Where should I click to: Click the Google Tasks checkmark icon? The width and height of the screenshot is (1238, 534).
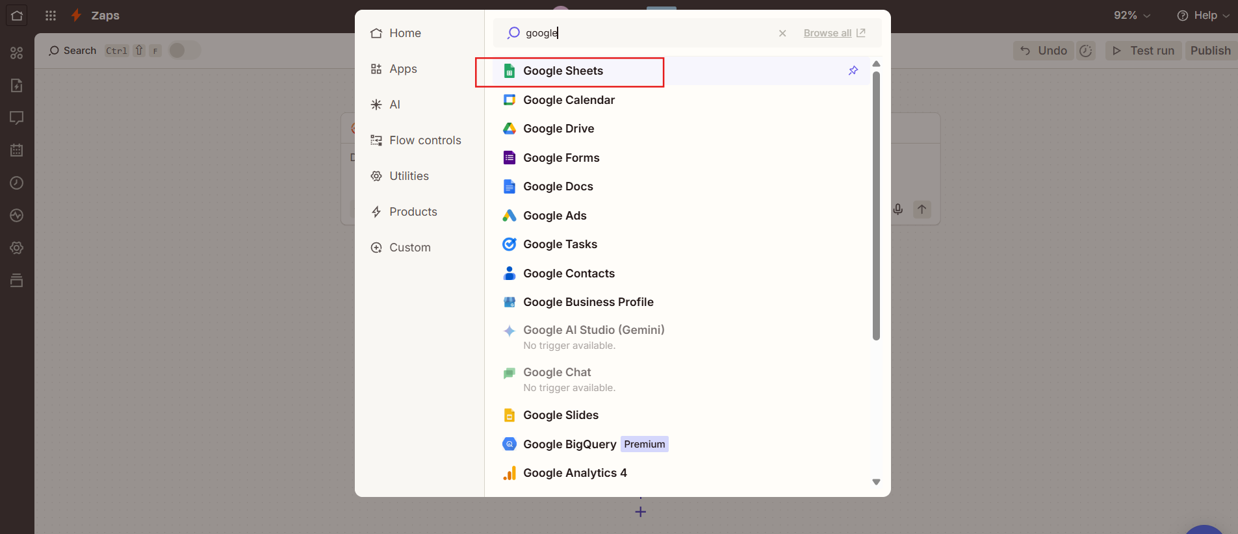[509, 244]
